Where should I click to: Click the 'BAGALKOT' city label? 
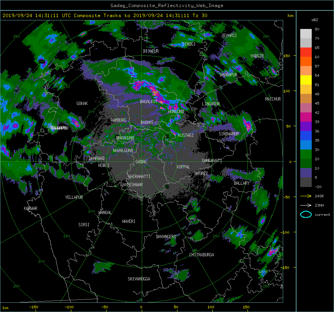[x=148, y=102]
